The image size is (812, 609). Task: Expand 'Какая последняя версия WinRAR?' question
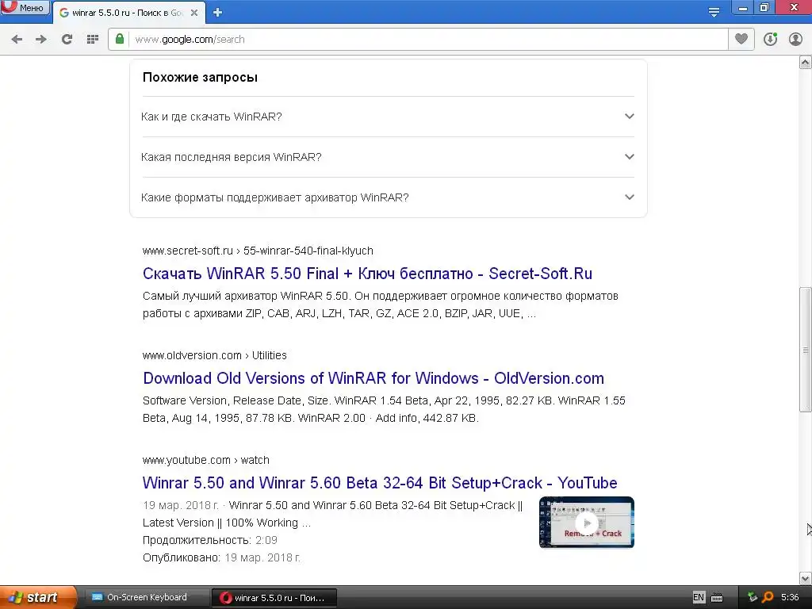(388, 157)
